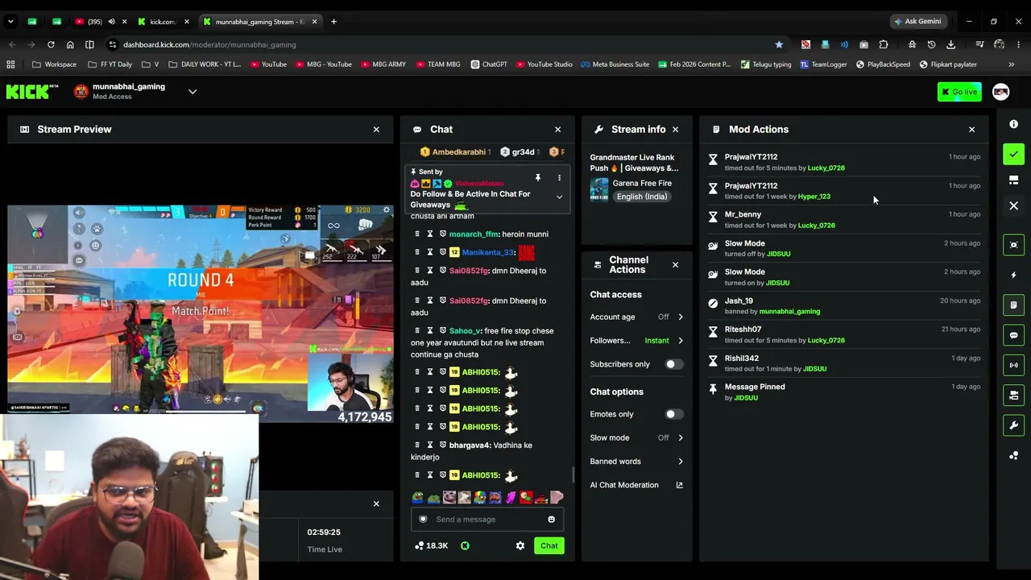Expand the pinned message chevron
The height and width of the screenshot is (580, 1031).
point(559,197)
